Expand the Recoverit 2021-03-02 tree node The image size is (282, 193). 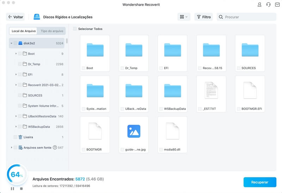tap(16, 85)
